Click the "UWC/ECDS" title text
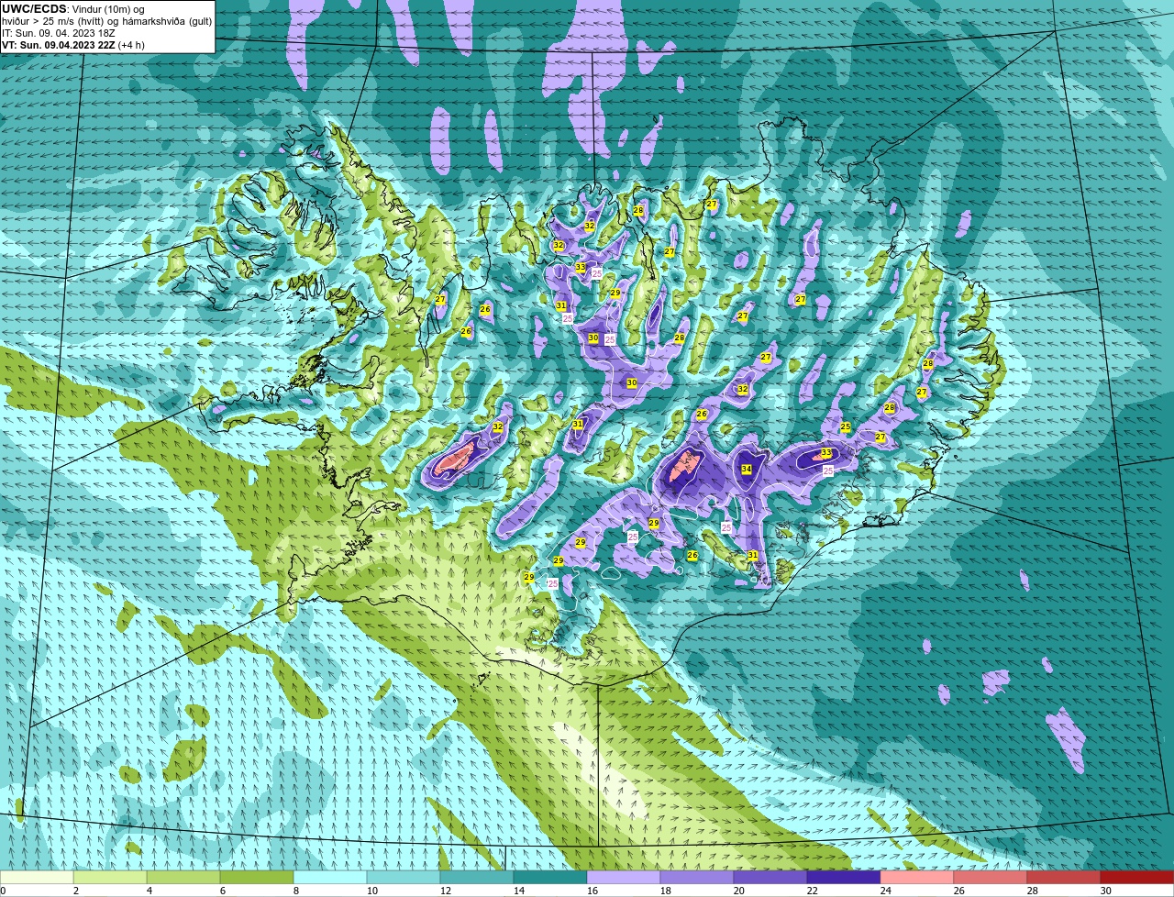The image size is (1174, 897). 34,9
